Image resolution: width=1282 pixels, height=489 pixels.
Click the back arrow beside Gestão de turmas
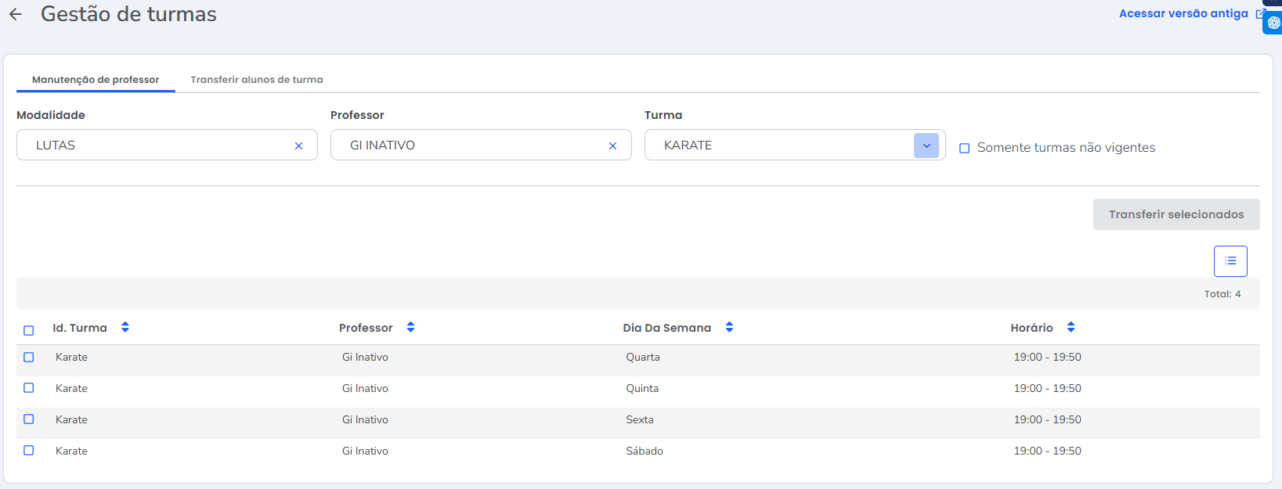click(16, 14)
